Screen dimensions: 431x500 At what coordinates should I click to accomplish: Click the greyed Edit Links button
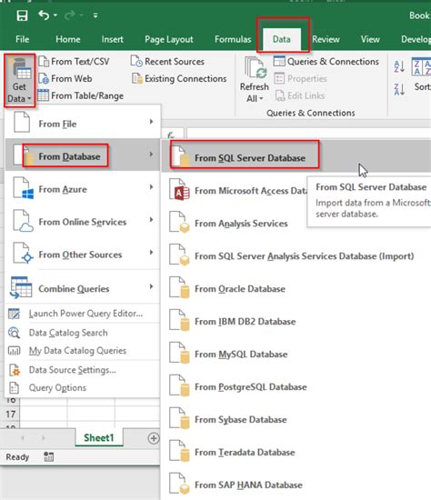pyautogui.click(x=300, y=95)
